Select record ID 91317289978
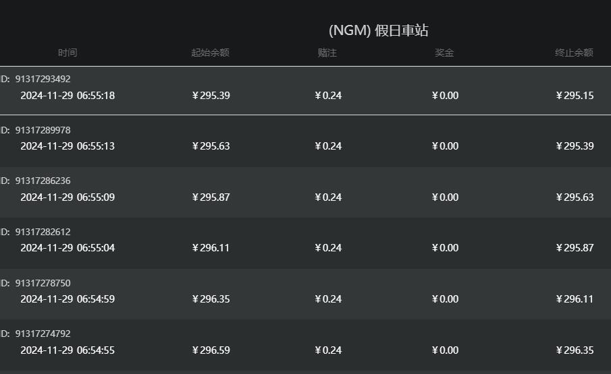This screenshot has width=611, height=374. tap(43, 130)
